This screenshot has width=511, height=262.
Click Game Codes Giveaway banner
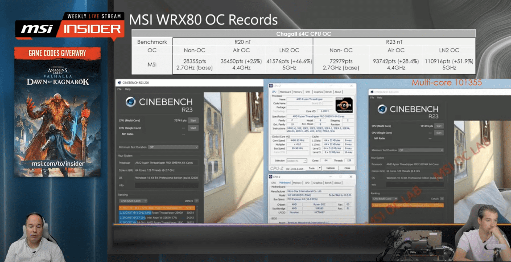pos(57,53)
